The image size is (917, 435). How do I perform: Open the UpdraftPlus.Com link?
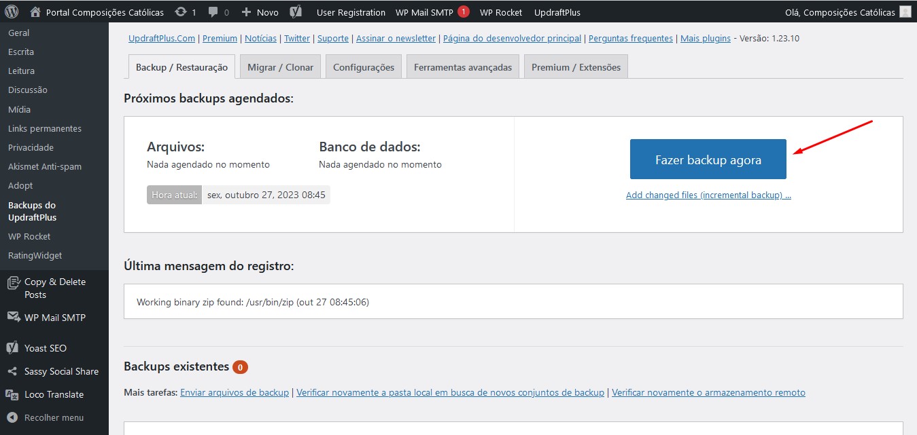coord(162,39)
